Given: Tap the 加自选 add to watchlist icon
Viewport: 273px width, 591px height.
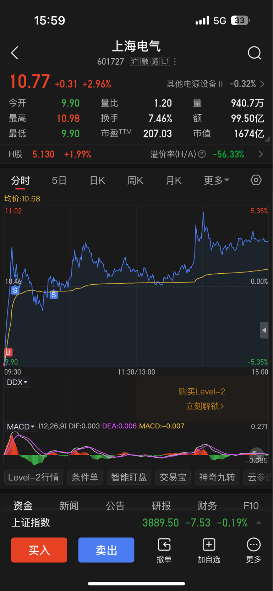Looking at the screenshot, I should click(209, 545).
